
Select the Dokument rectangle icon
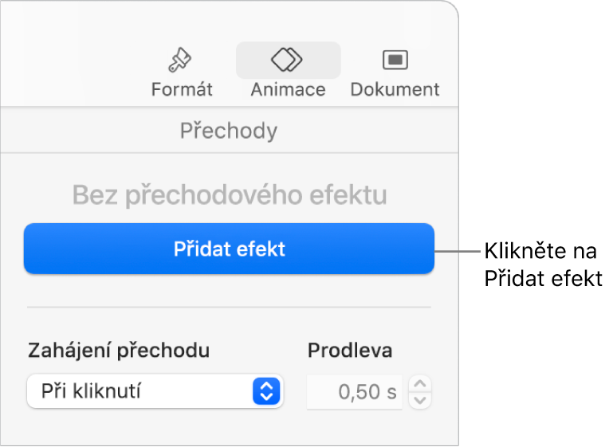[395, 60]
